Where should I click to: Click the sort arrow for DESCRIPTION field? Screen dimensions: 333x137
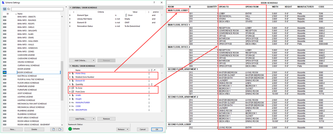point(149,110)
